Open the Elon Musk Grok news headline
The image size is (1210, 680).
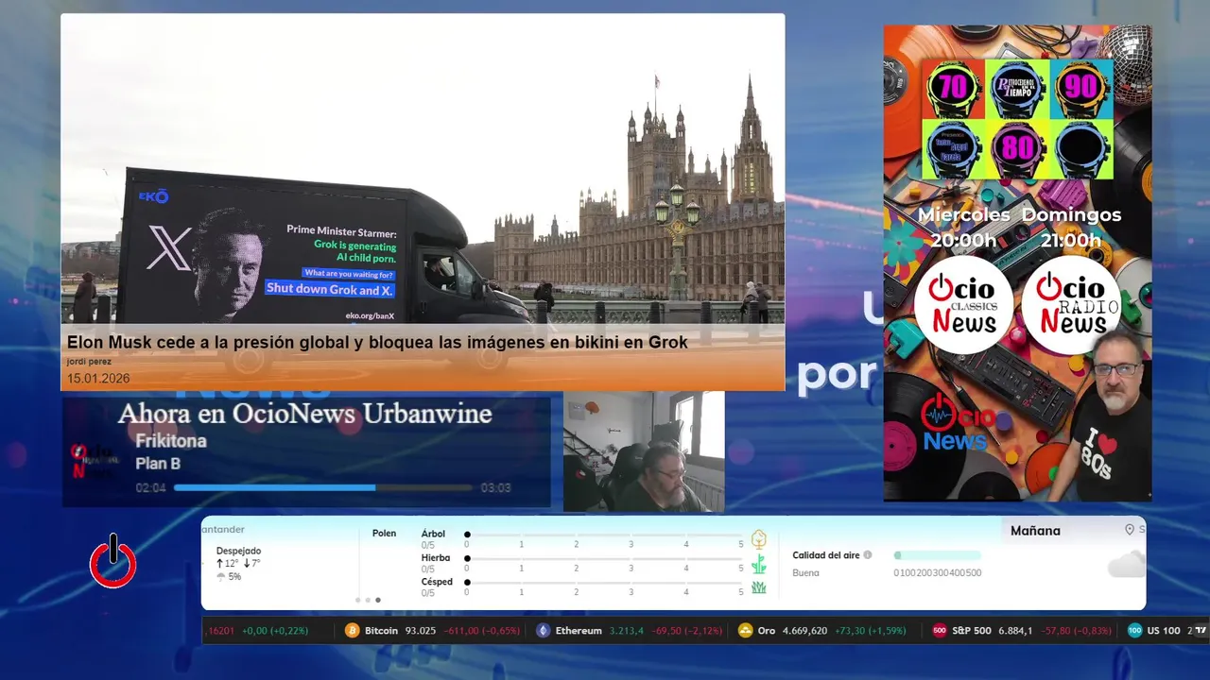pyautogui.click(x=377, y=342)
